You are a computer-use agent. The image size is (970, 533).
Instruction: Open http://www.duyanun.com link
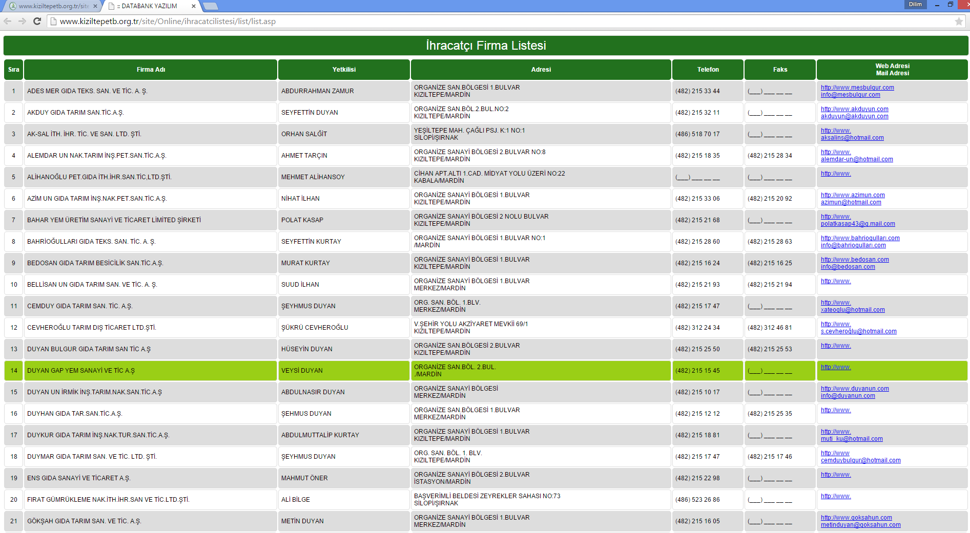855,389
